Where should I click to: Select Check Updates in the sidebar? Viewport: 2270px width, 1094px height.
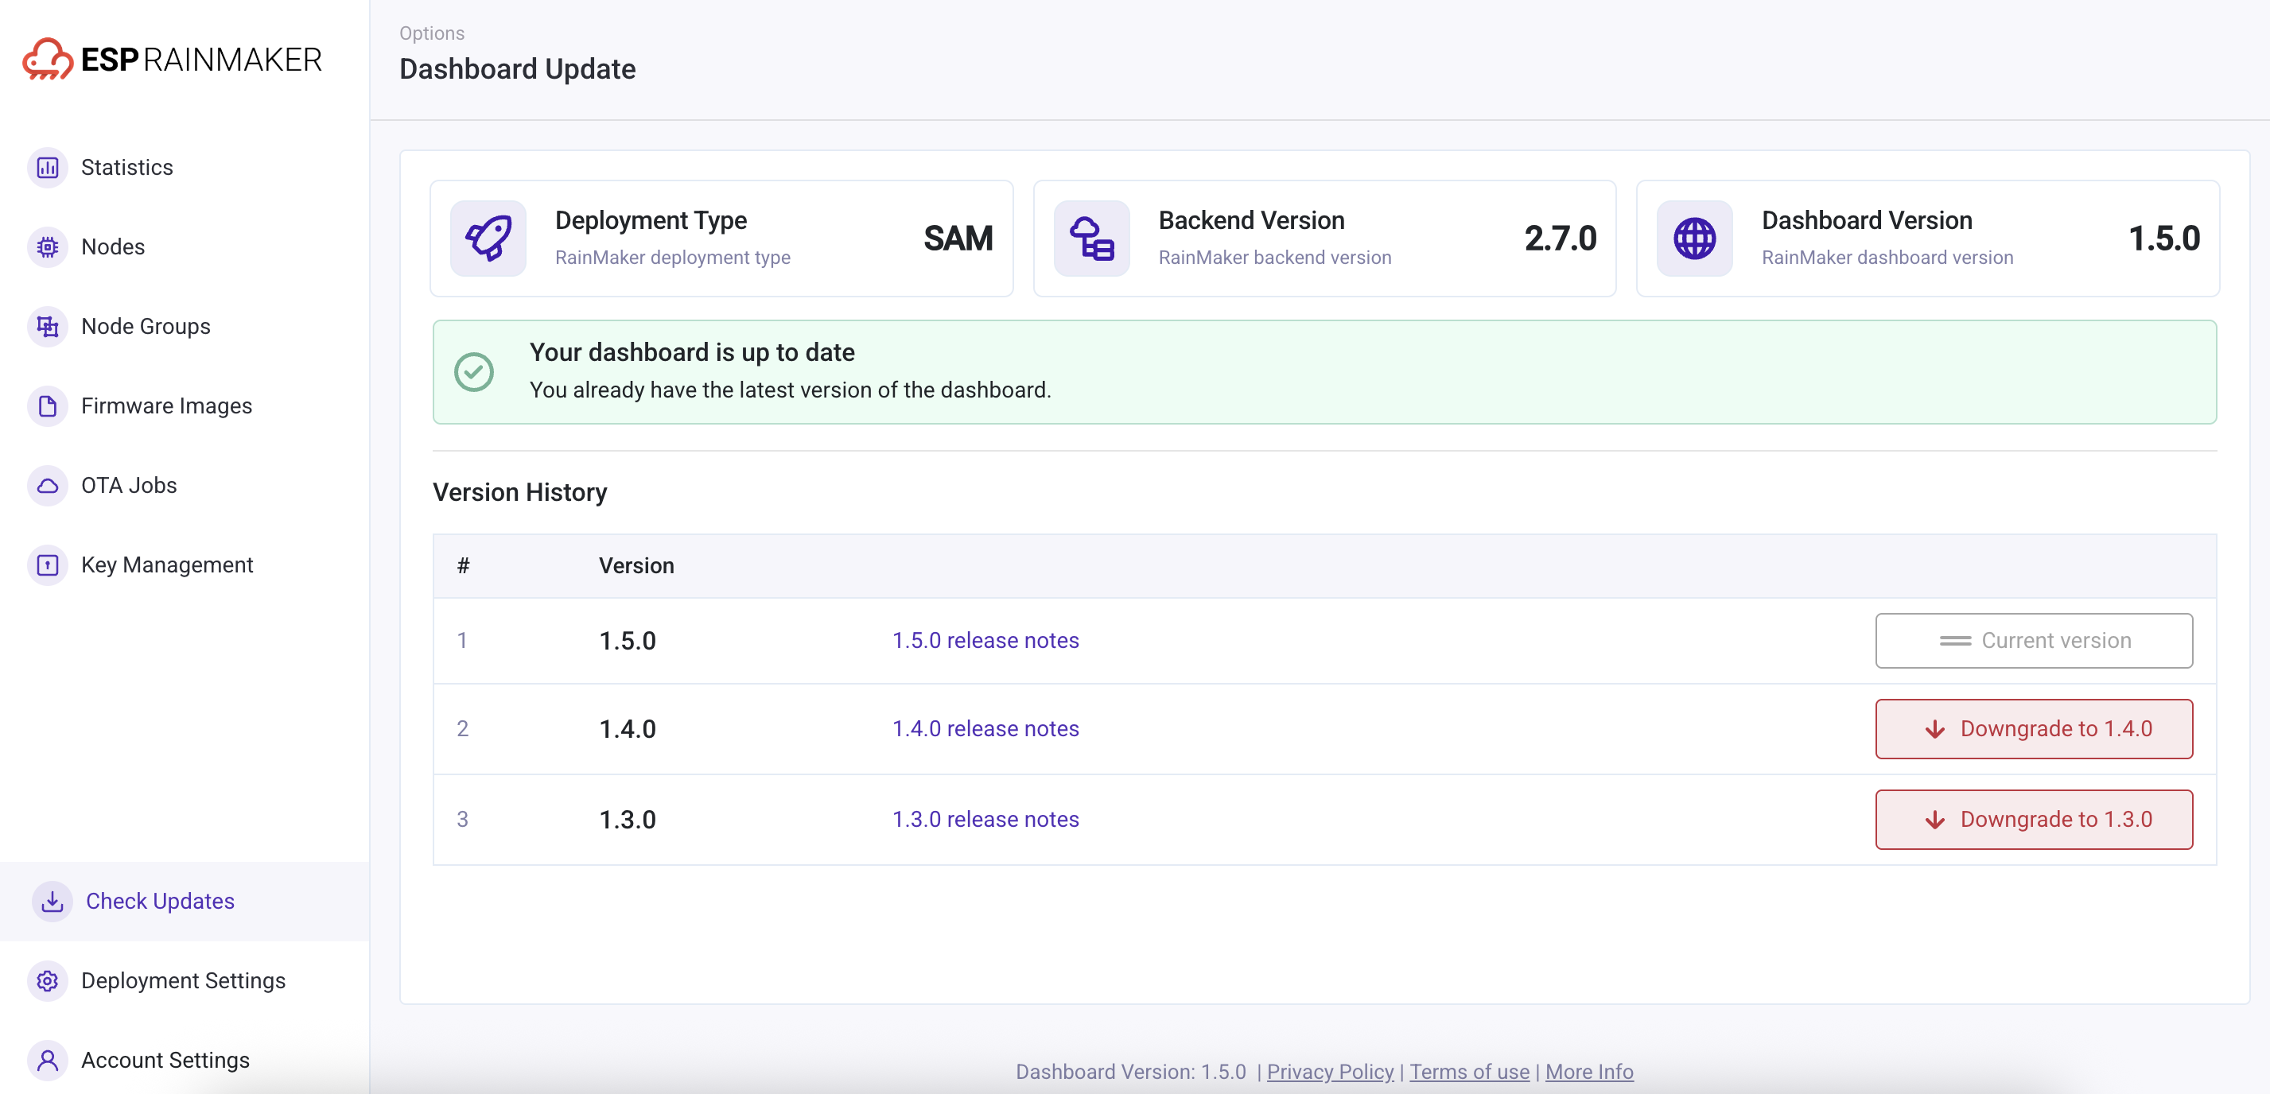point(160,901)
